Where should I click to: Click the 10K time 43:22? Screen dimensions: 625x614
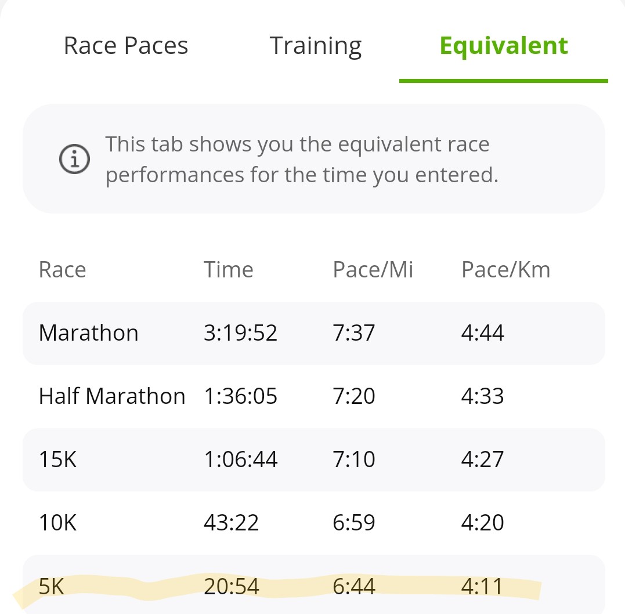pos(231,523)
